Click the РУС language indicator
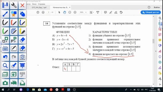The width and height of the screenshot is (163, 92). [146, 90]
